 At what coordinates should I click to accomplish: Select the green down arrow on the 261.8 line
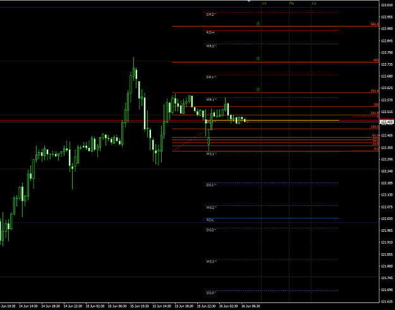258,90
